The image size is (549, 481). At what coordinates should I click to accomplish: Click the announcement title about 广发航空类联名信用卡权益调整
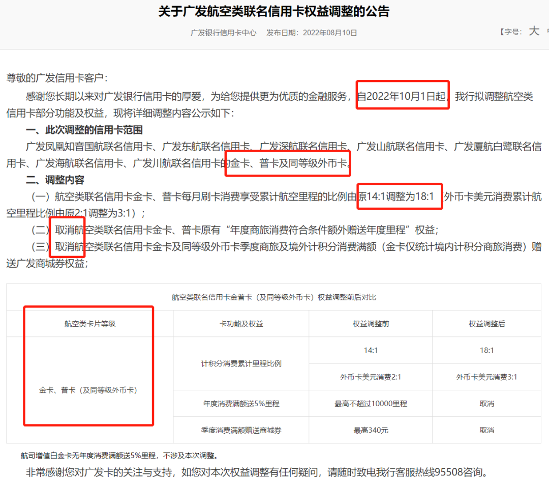click(274, 12)
